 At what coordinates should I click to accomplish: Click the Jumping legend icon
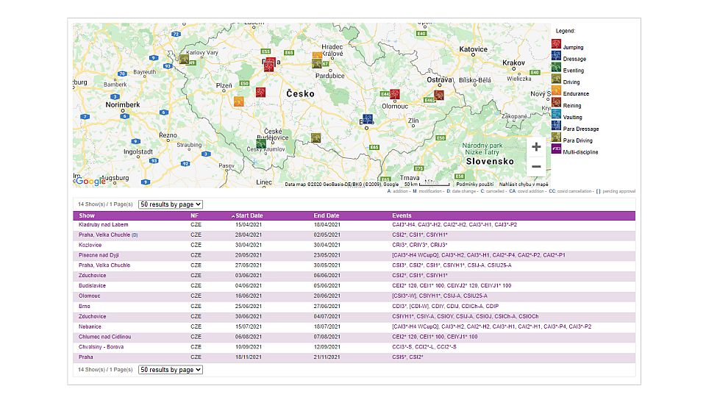(x=556, y=44)
